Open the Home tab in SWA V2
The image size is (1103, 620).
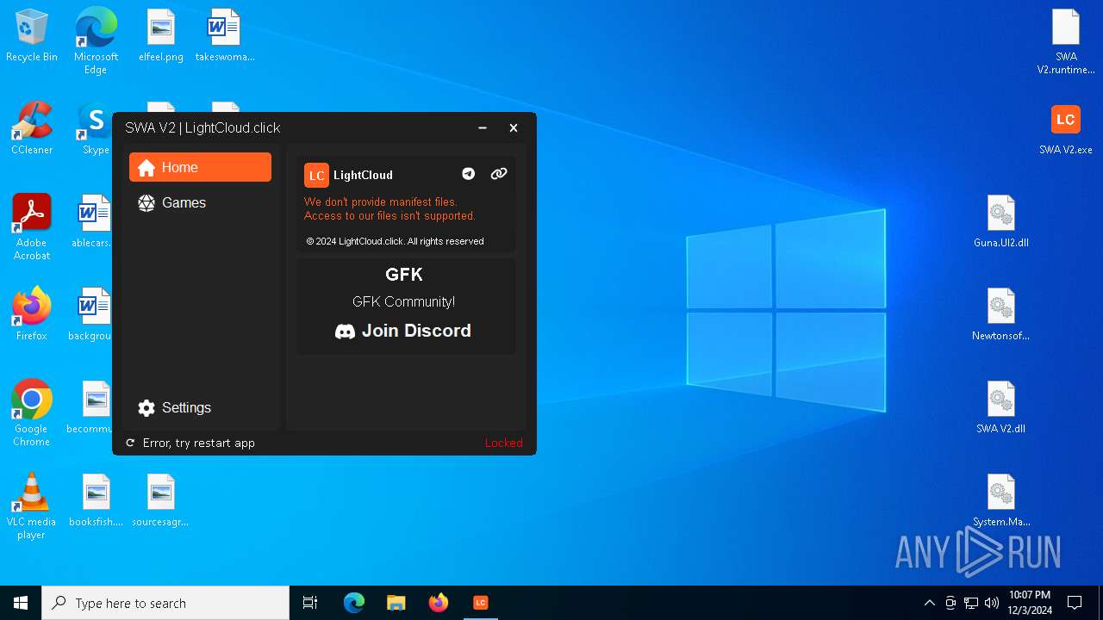click(200, 167)
